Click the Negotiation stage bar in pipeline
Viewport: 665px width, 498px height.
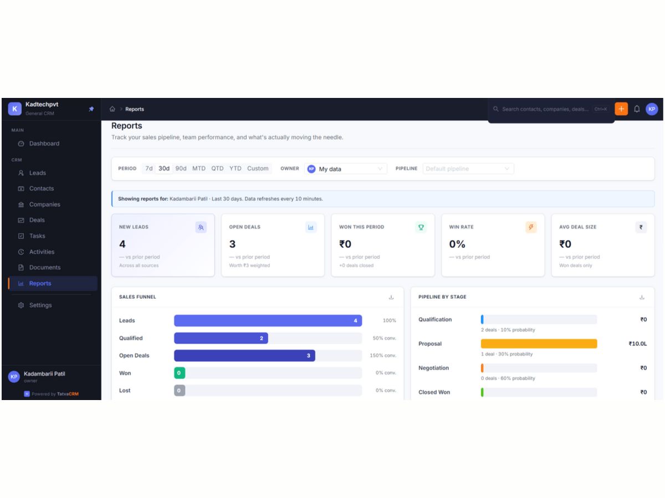(539, 368)
